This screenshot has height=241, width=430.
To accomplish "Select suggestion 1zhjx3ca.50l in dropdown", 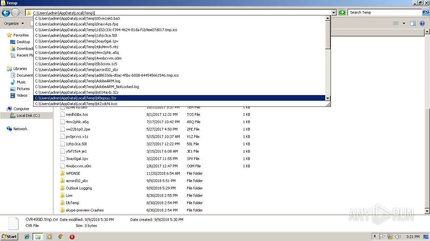I will [x=179, y=35].
